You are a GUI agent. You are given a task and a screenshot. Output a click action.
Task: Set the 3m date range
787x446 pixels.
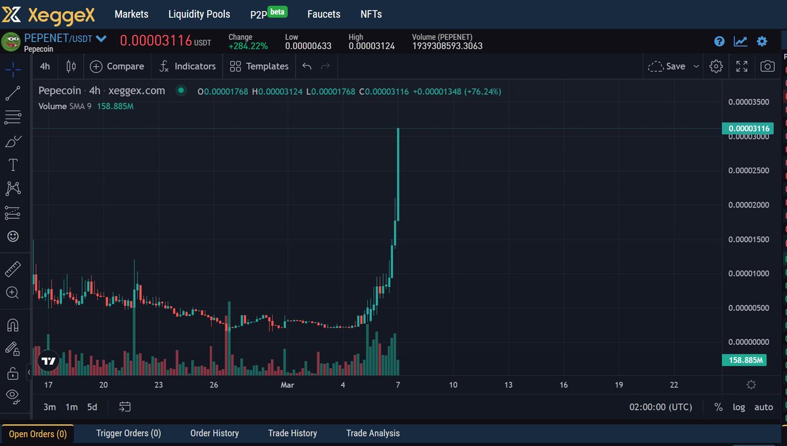click(x=50, y=407)
